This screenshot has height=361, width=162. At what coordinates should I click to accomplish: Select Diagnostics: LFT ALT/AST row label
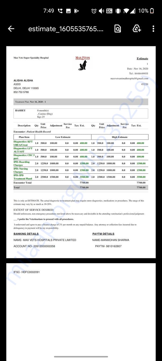click(x=23, y=150)
